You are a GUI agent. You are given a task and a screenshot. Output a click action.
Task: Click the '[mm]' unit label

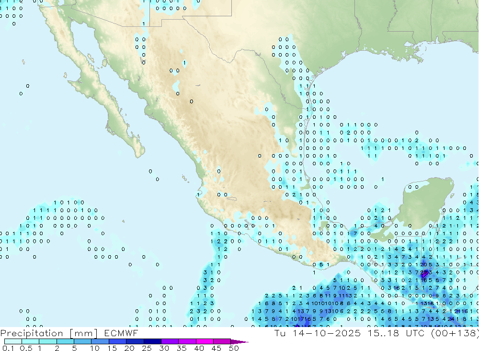[84, 333]
